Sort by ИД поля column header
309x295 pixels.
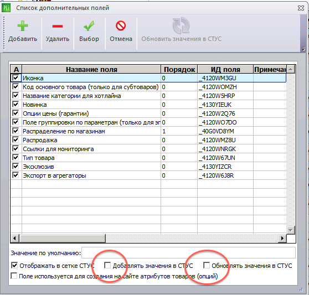[x=225, y=69]
